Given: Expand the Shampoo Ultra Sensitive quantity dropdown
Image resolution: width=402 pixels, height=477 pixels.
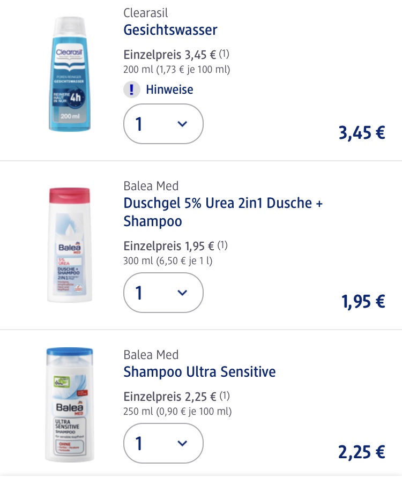Looking at the screenshot, I should point(163,443).
